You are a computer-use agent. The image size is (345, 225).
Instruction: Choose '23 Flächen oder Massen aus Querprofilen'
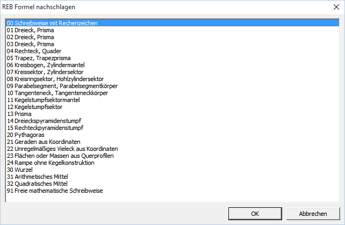click(x=172, y=156)
